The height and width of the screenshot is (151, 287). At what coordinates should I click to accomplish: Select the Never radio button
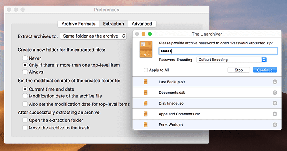pyautogui.click(x=25, y=58)
